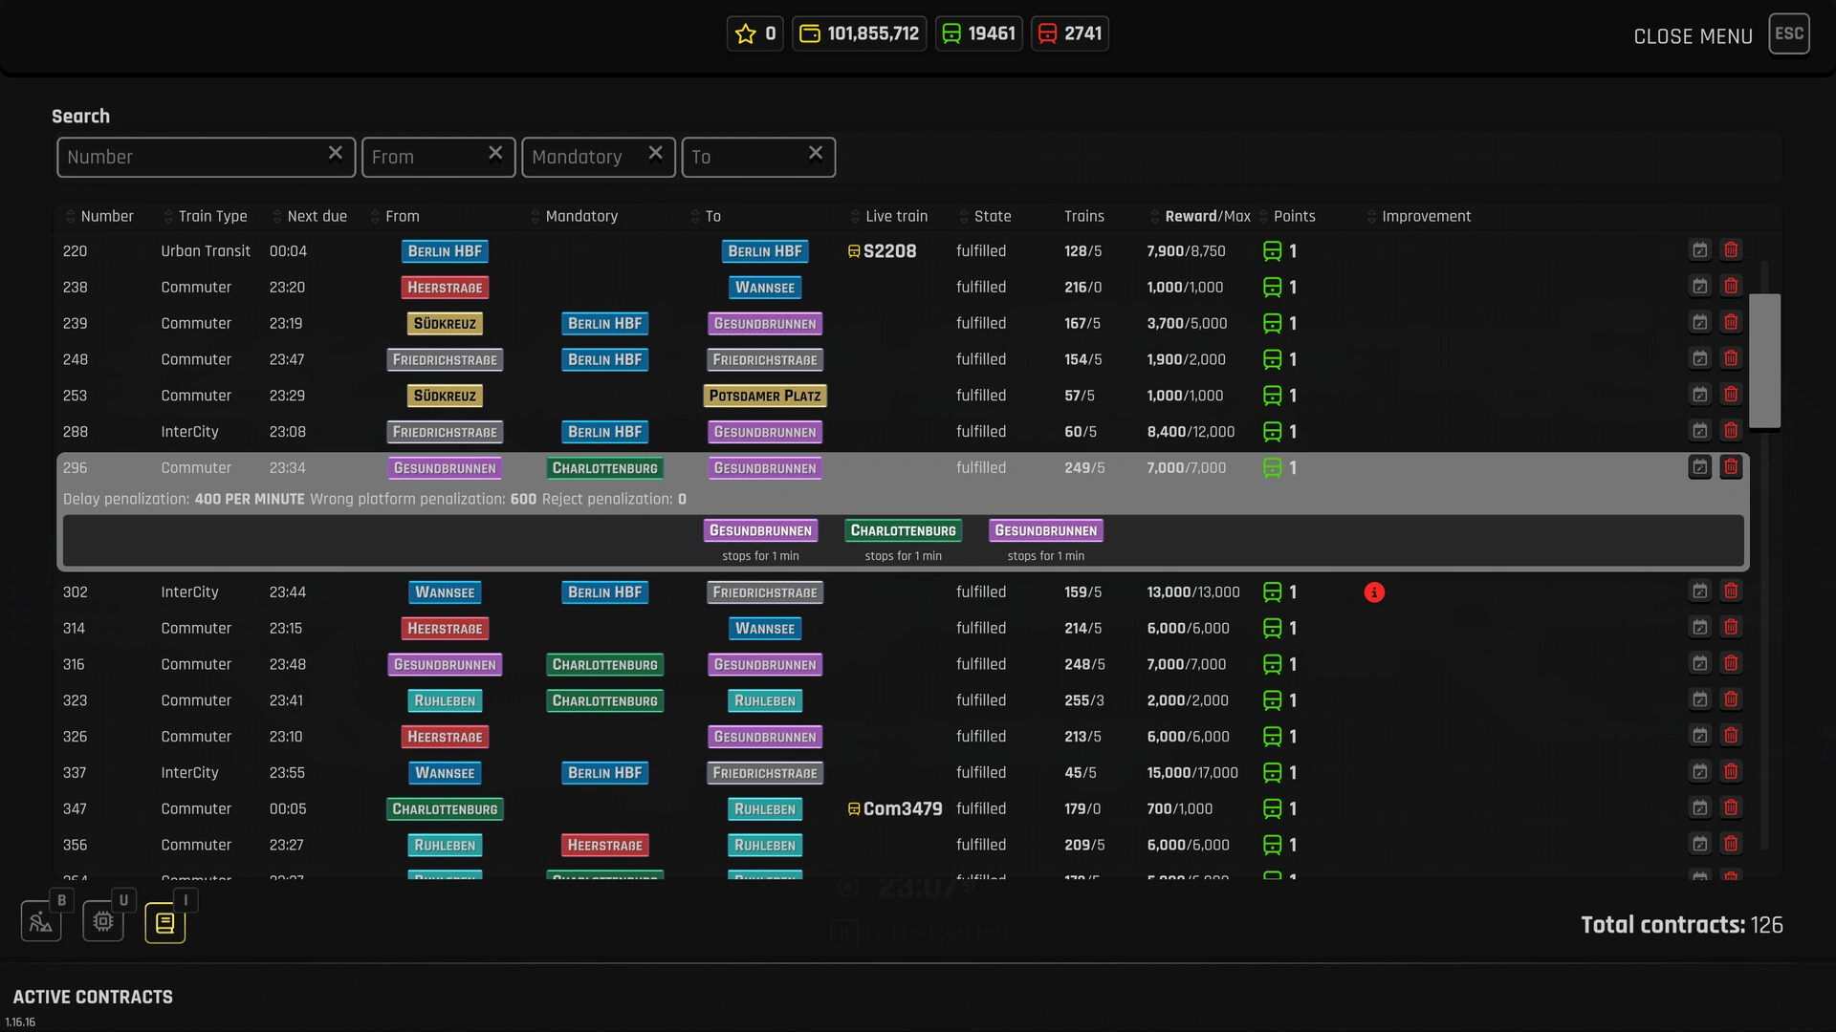The width and height of the screenshot is (1836, 1032).
Task: Click the contracts list tab icon
Action: click(164, 920)
